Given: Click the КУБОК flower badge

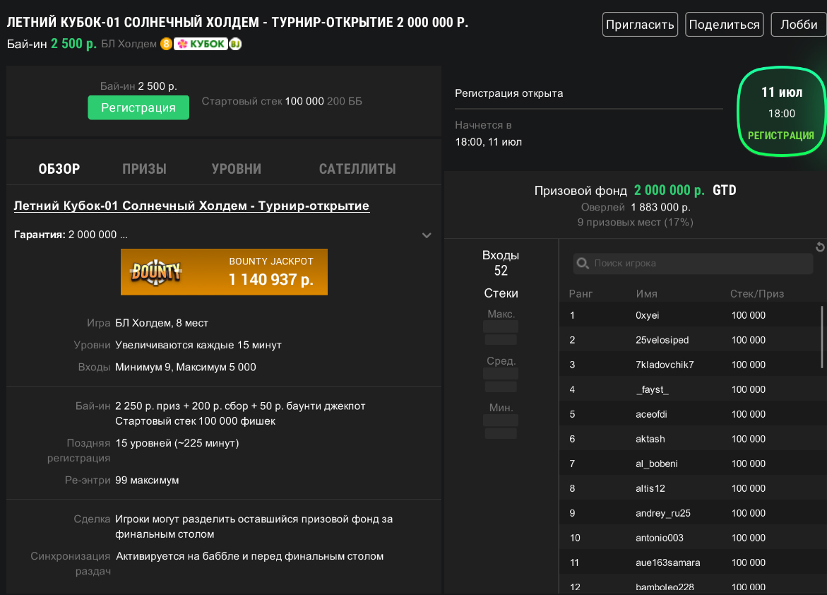Looking at the screenshot, I should 201,44.
